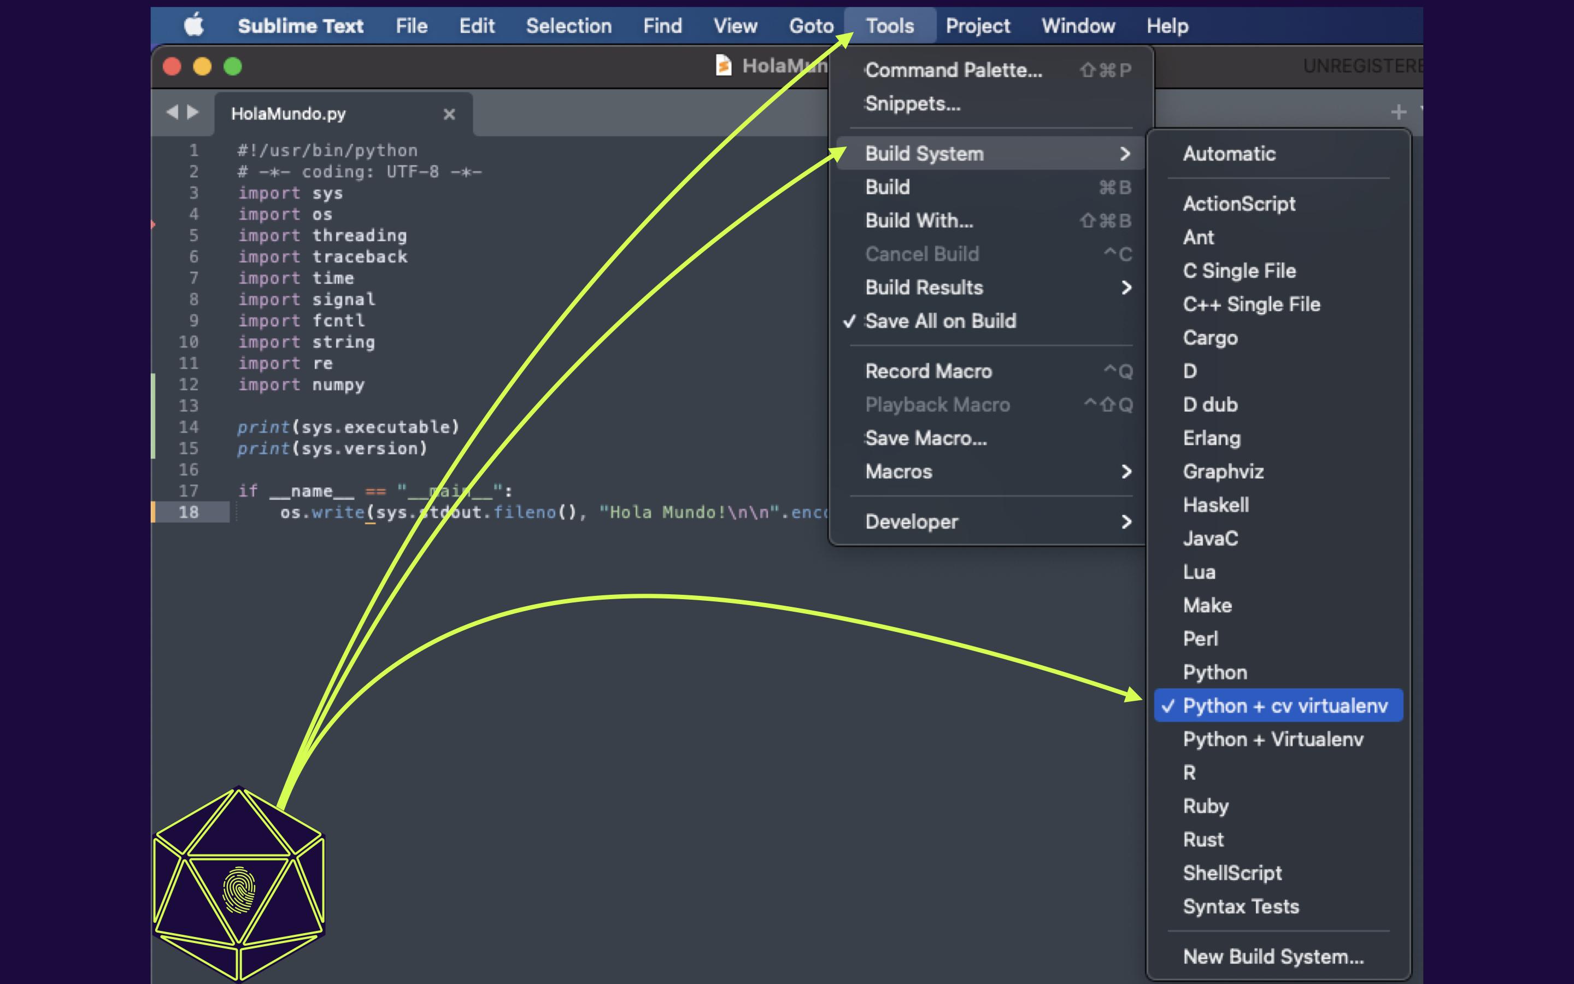1574x984 pixels.
Task: Choose Automatic build system
Action: [x=1229, y=154]
